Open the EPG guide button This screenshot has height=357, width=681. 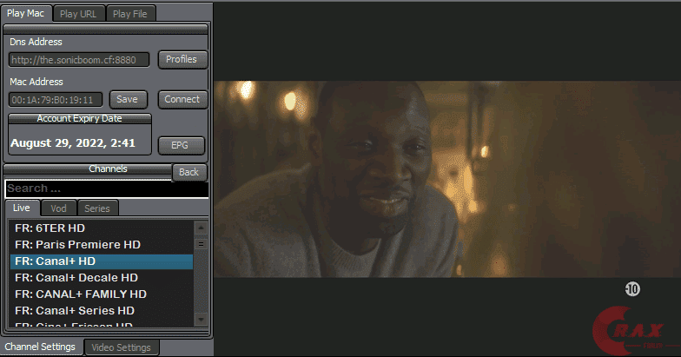pos(181,146)
